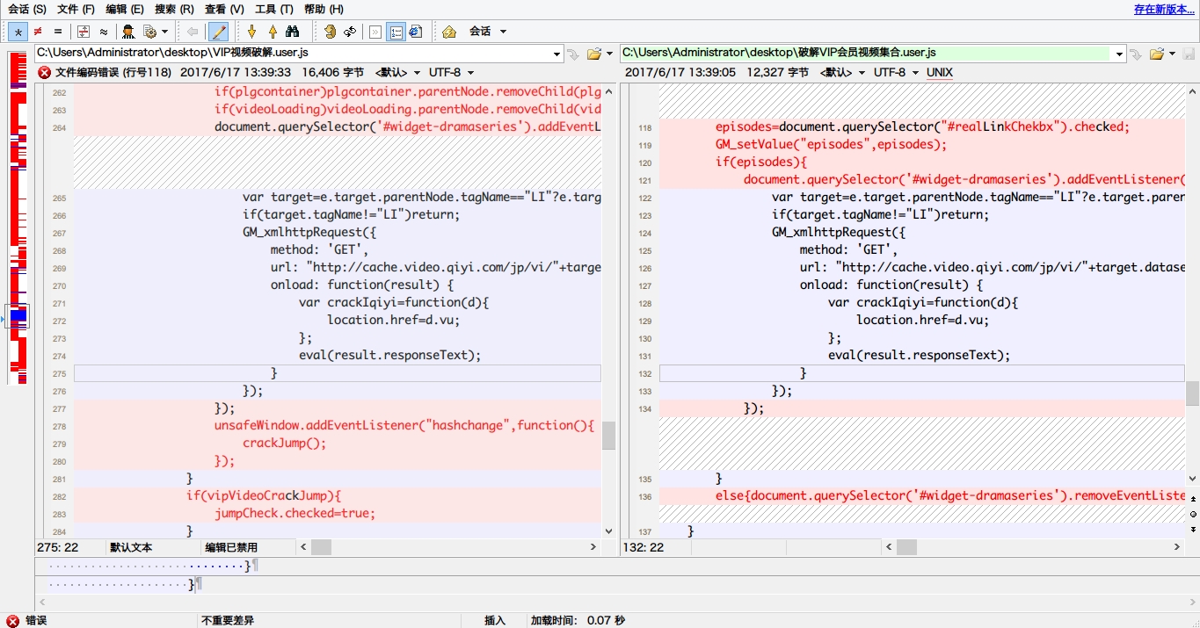Viewport: 1200px width, 628px height.
Task: Click left pane scroll down arrow
Action: coord(608,531)
